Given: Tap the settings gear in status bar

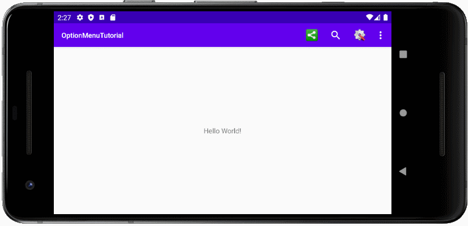Looking at the screenshot, I should click(x=80, y=18).
